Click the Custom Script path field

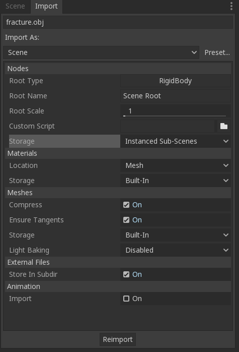coord(168,126)
